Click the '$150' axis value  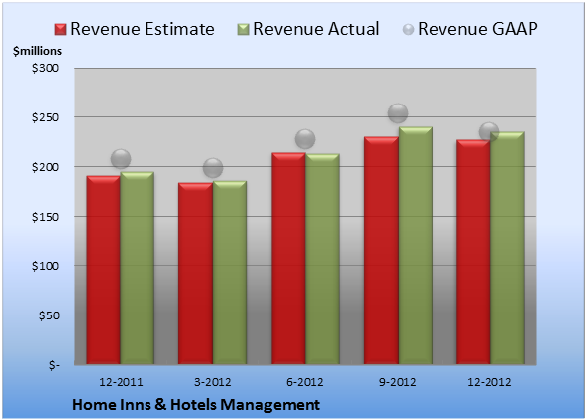pos(45,217)
